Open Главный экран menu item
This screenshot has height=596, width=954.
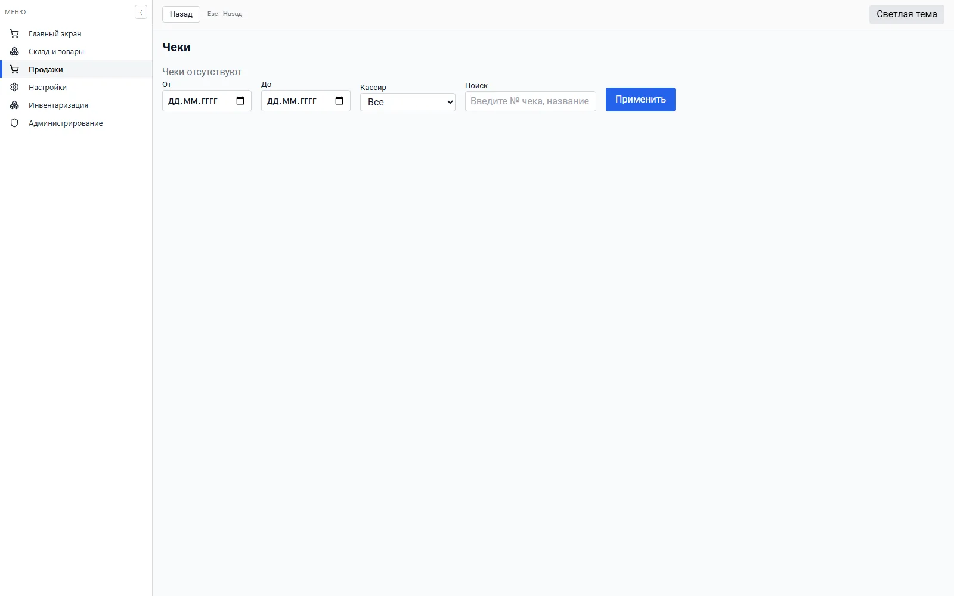click(76, 33)
